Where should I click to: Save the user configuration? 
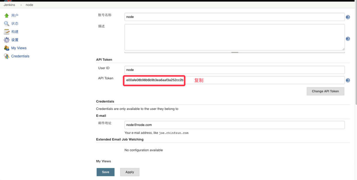point(105,172)
